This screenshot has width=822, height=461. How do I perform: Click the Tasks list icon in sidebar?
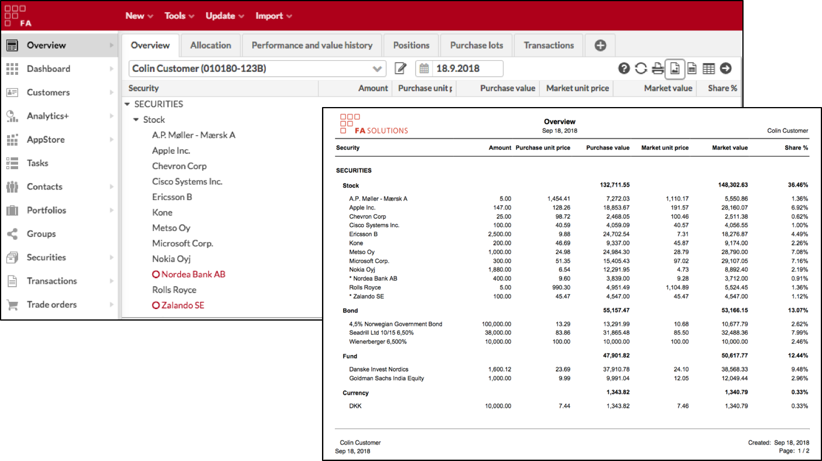12,163
